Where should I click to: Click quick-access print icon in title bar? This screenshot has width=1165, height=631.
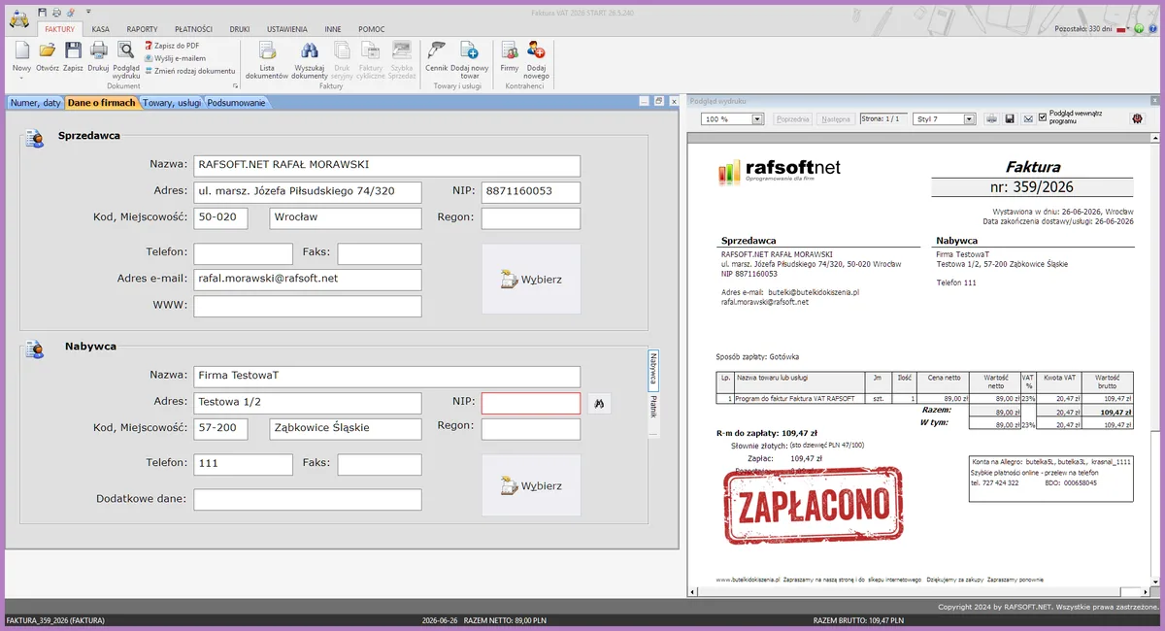point(56,12)
